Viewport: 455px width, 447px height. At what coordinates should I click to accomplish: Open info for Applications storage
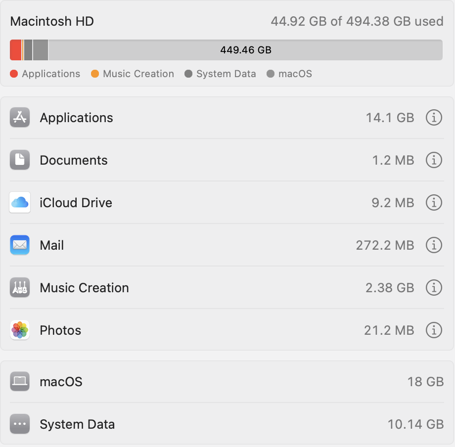coord(434,118)
